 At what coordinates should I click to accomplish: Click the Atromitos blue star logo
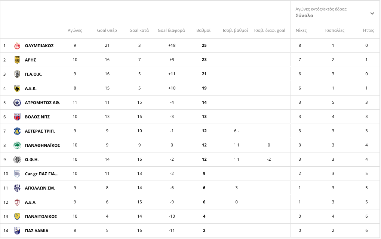17,103
